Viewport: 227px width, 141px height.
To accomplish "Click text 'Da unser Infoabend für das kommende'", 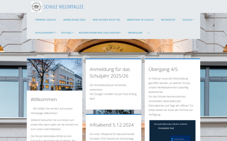I will [112, 134].
